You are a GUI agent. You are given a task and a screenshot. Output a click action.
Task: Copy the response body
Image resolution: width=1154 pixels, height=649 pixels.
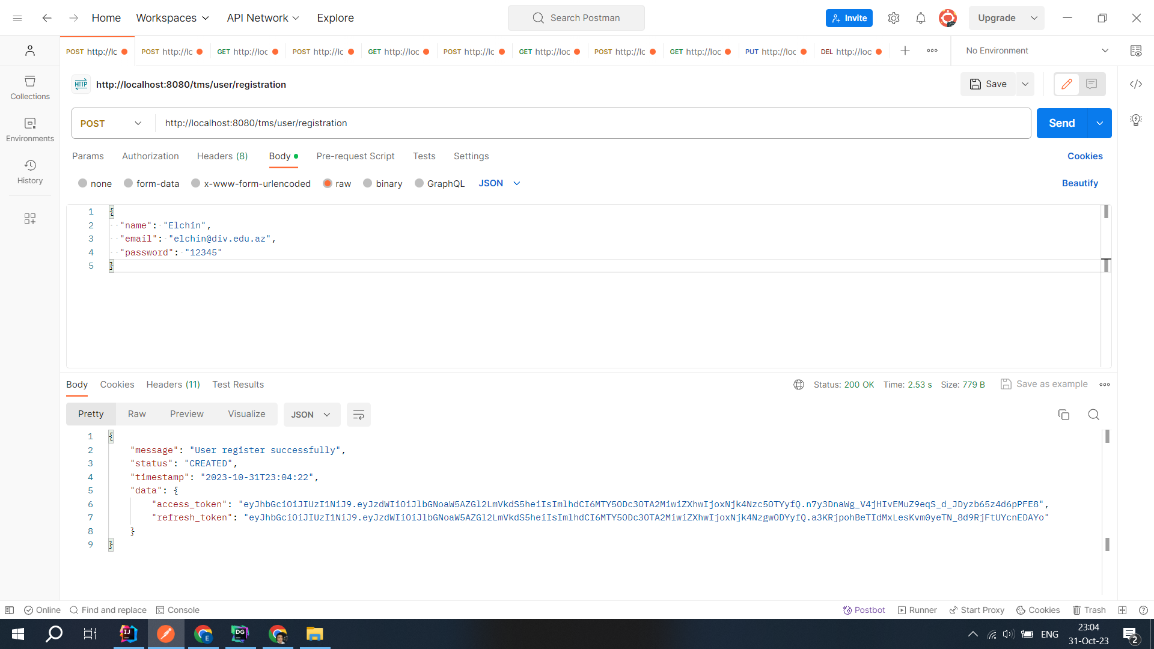point(1064,415)
